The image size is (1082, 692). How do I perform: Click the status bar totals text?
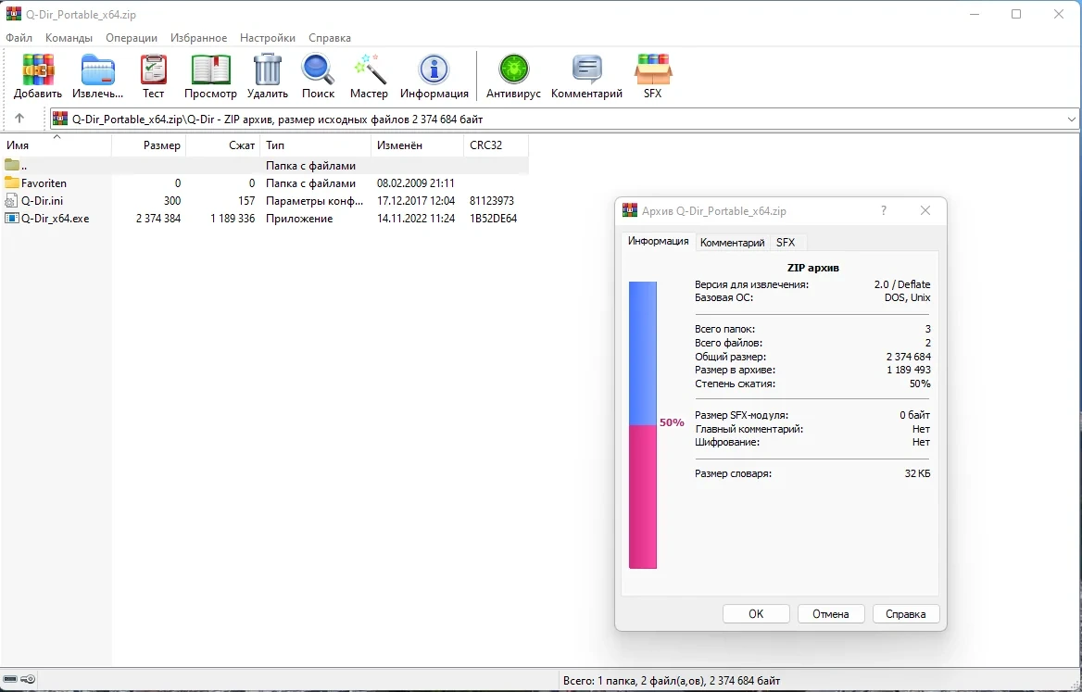672,680
